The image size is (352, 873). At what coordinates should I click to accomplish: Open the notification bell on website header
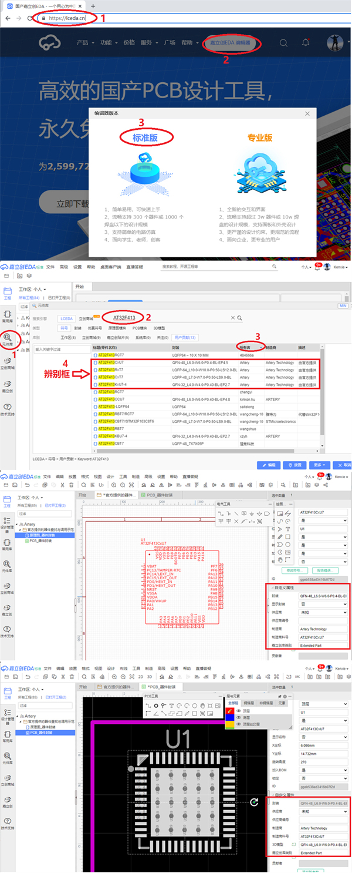pyautogui.click(x=305, y=43)
